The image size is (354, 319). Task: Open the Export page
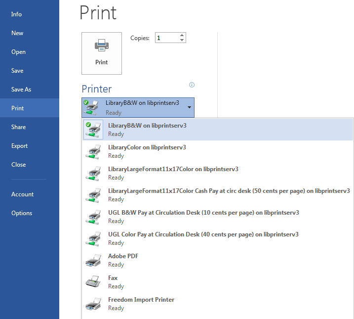tap(20, 146)
